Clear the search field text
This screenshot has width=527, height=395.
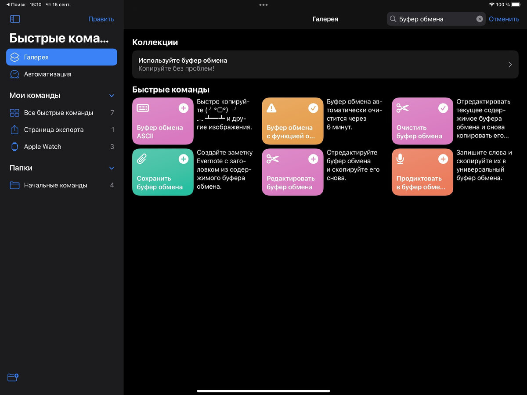click(480, 19)
